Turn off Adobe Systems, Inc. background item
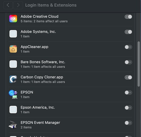141x137 pixels. click(x=128, y=32)
